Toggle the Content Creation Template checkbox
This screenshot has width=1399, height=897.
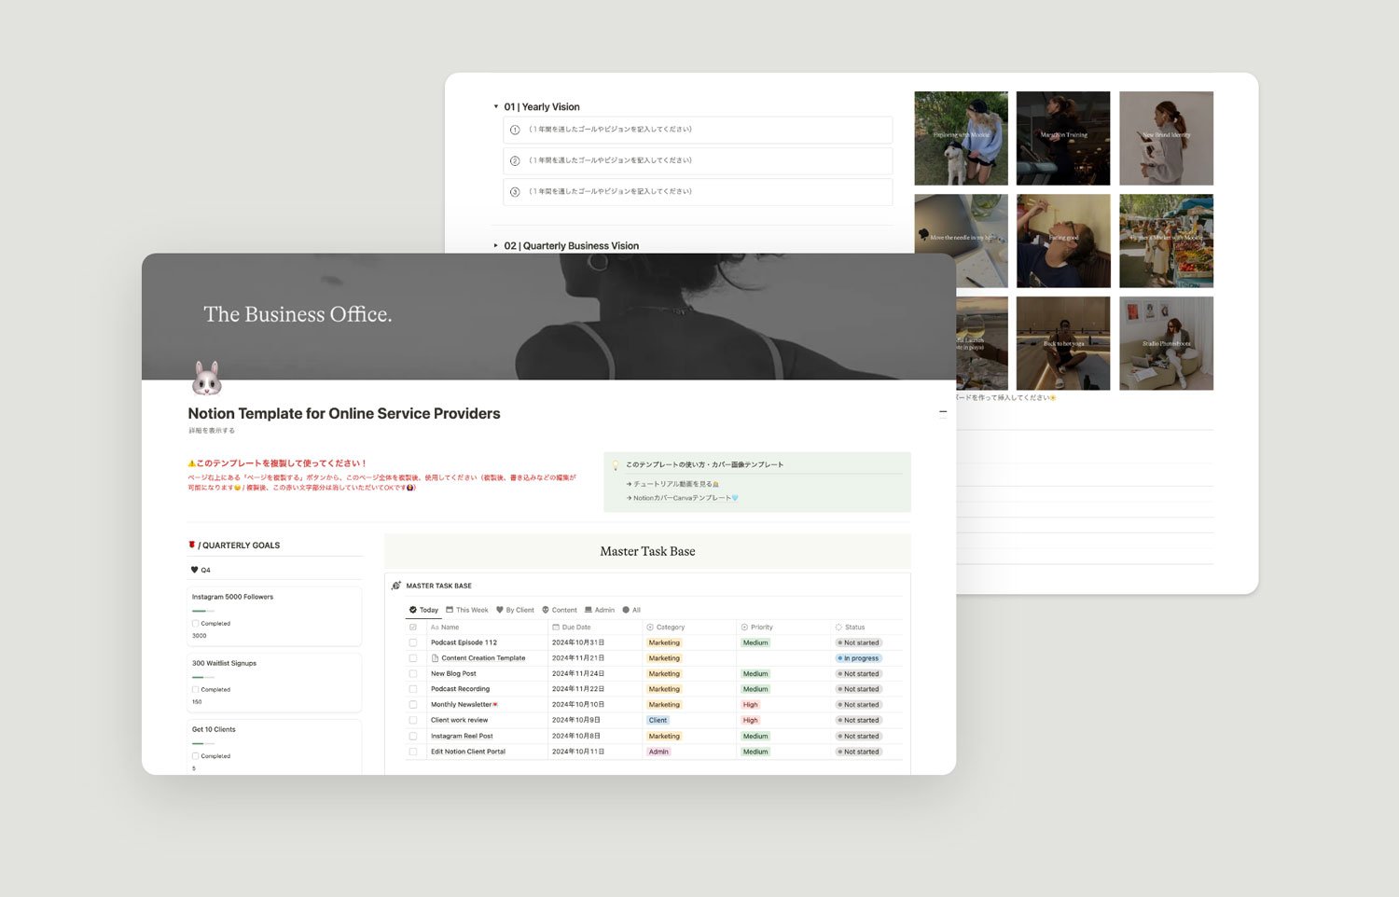click(x=413, y=658)
